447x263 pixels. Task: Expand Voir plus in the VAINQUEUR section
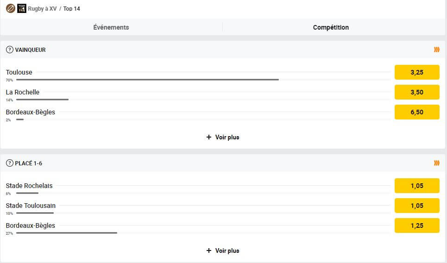click(227, 137)
